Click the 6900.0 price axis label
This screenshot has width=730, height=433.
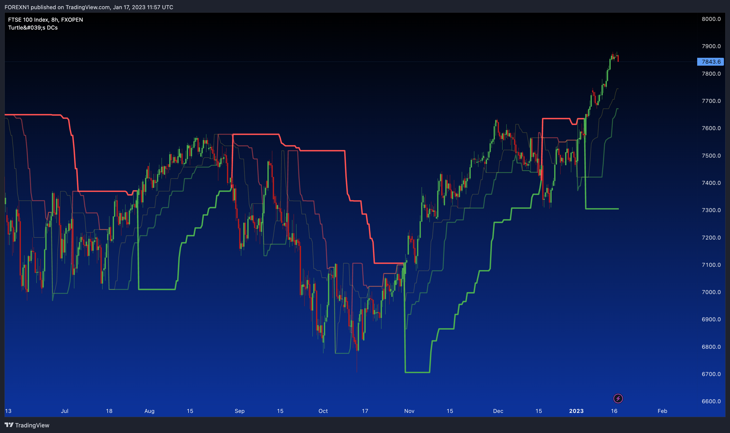point(711,319)
